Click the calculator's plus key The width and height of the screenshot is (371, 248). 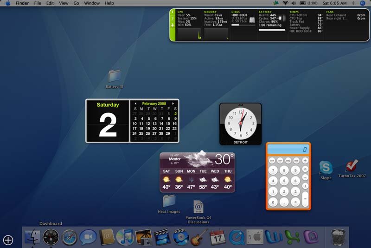pyautogui.click(x=305, y=186)
